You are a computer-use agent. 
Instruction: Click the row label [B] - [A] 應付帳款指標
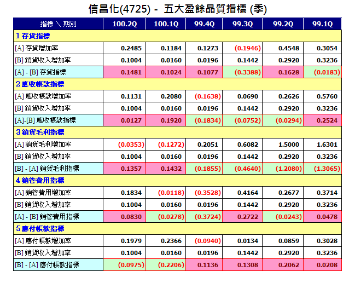(47, 265)
